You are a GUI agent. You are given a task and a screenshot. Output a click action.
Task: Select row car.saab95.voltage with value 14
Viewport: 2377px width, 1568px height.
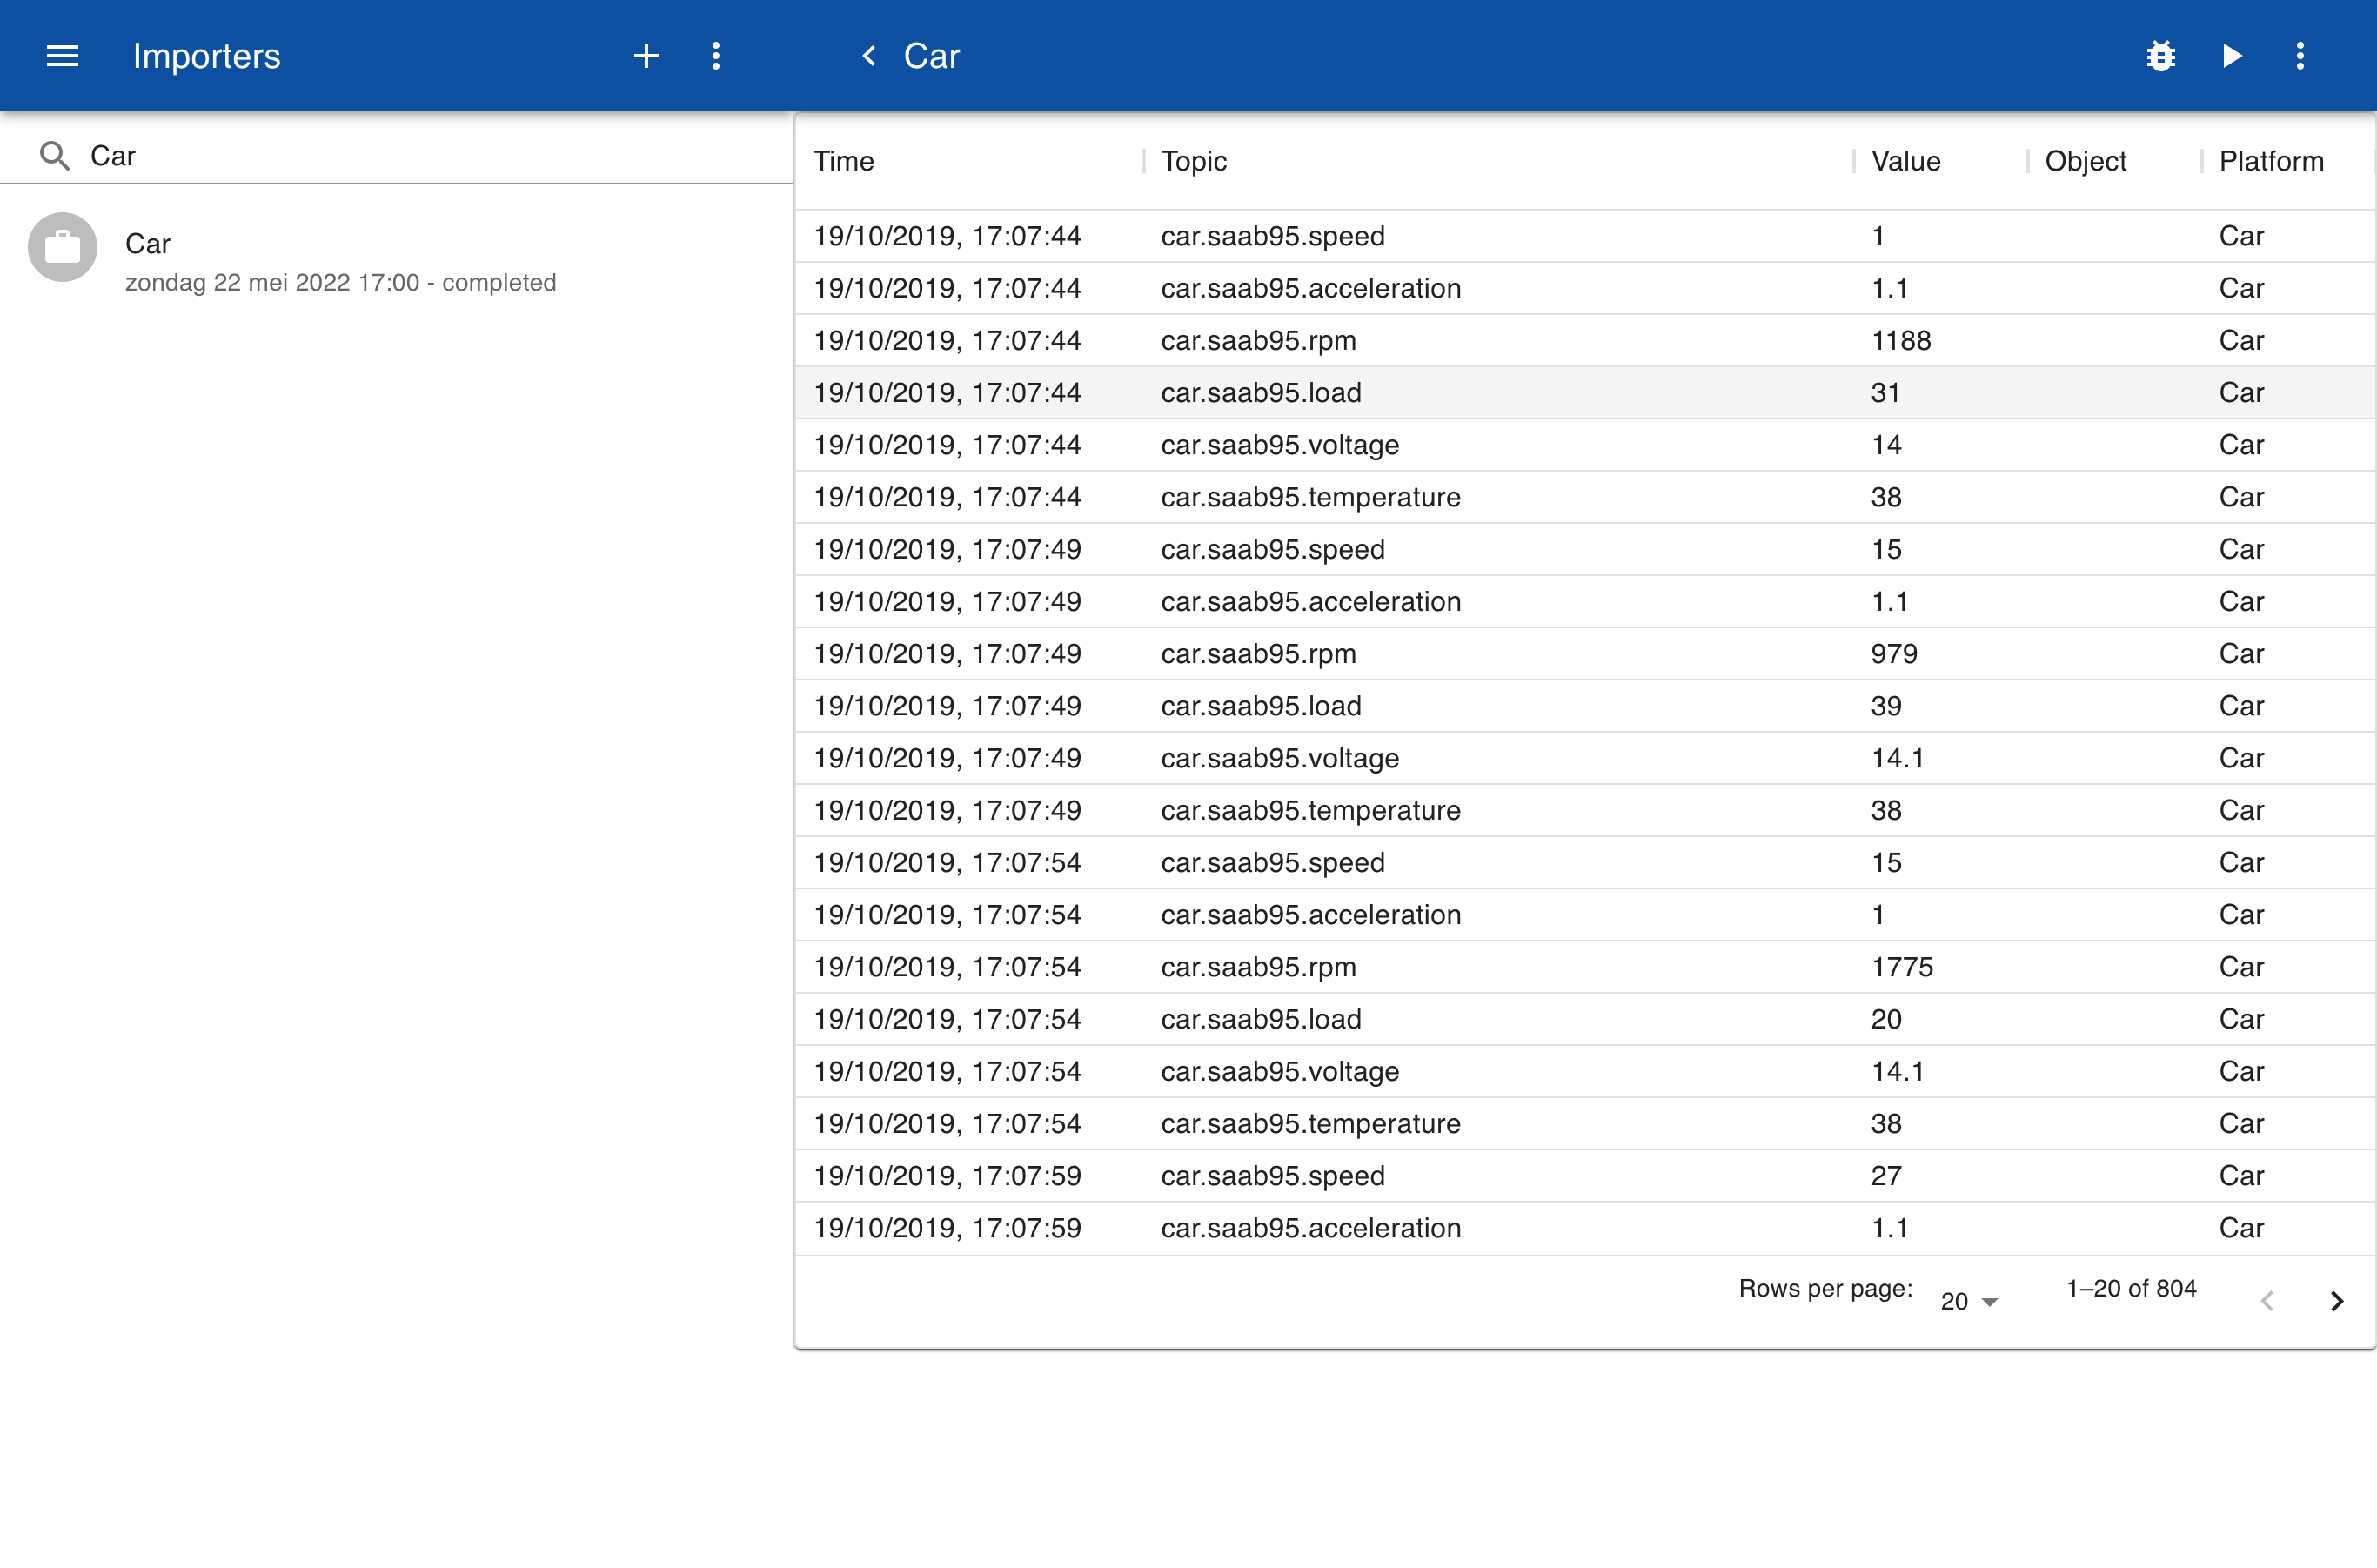(1585, 445)
